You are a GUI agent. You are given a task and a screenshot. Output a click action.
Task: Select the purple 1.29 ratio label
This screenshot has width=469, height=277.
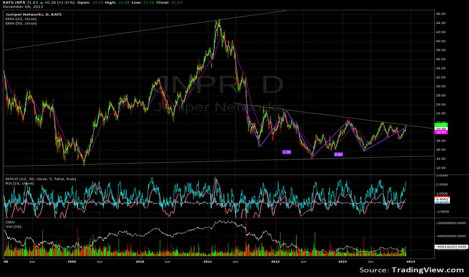[x=286, y=152]
